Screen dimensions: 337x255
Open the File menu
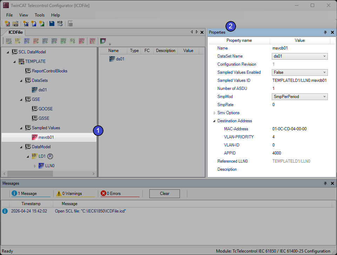pyautogui.click(x=9, y=15)
